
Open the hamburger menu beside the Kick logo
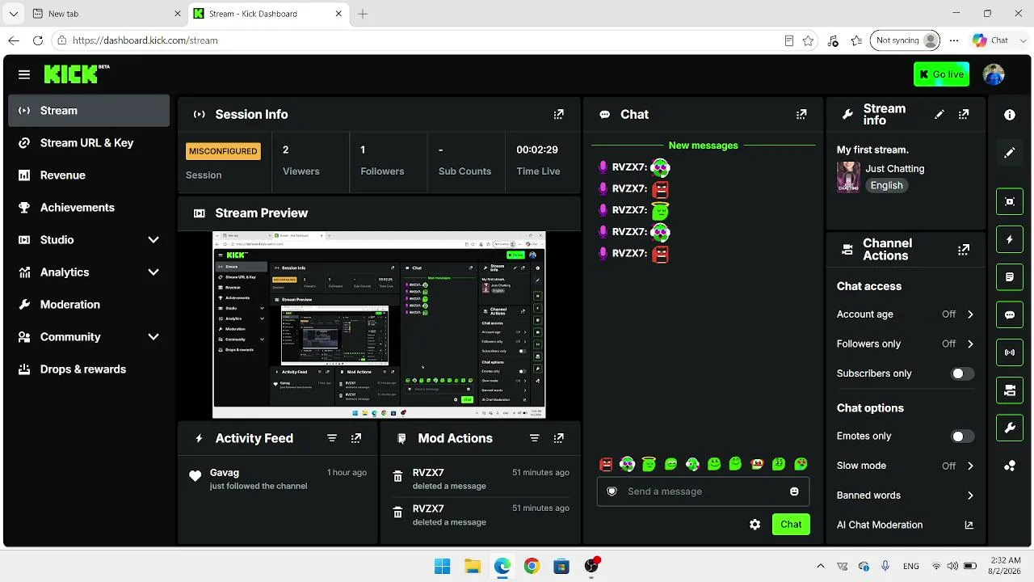click(24, 74)
